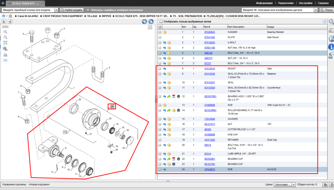Add HUB CAP using its plus icon
The height and width of the screenshot is (190, 334).
coord(160,135)
